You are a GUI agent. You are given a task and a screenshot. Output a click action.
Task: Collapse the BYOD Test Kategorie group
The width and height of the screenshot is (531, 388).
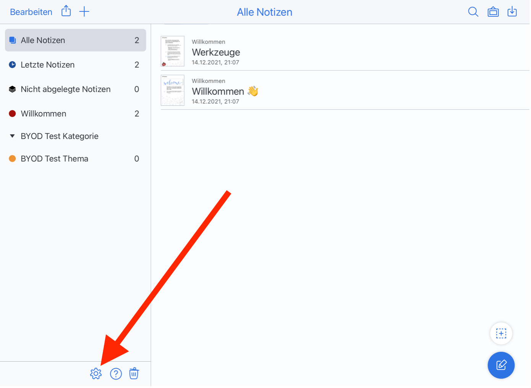[x=12, y=136]
